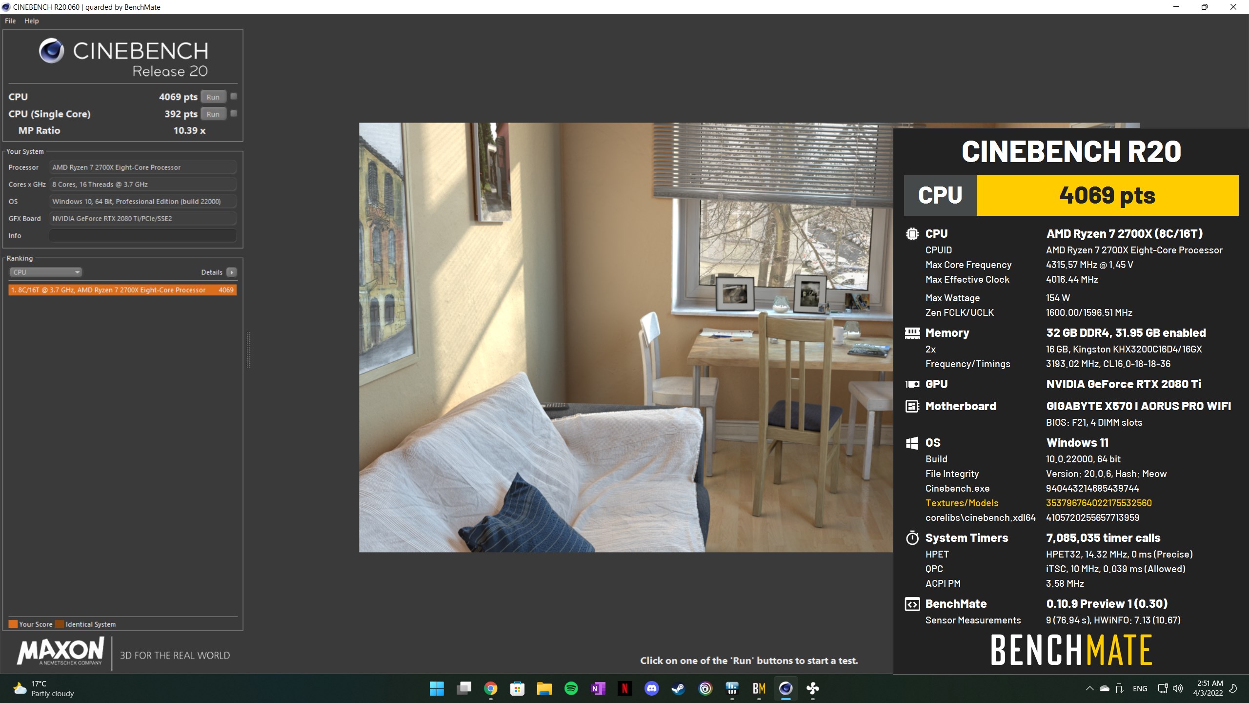Click the Max Core Frequency value
Viewport: 1249px width, 703px height.
click(1089, 265)
